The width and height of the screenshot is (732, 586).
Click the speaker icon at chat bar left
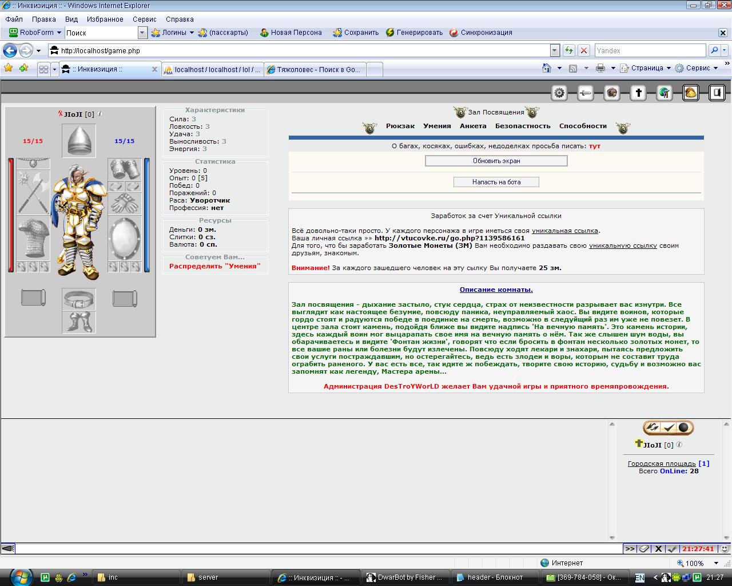(7, 548)
